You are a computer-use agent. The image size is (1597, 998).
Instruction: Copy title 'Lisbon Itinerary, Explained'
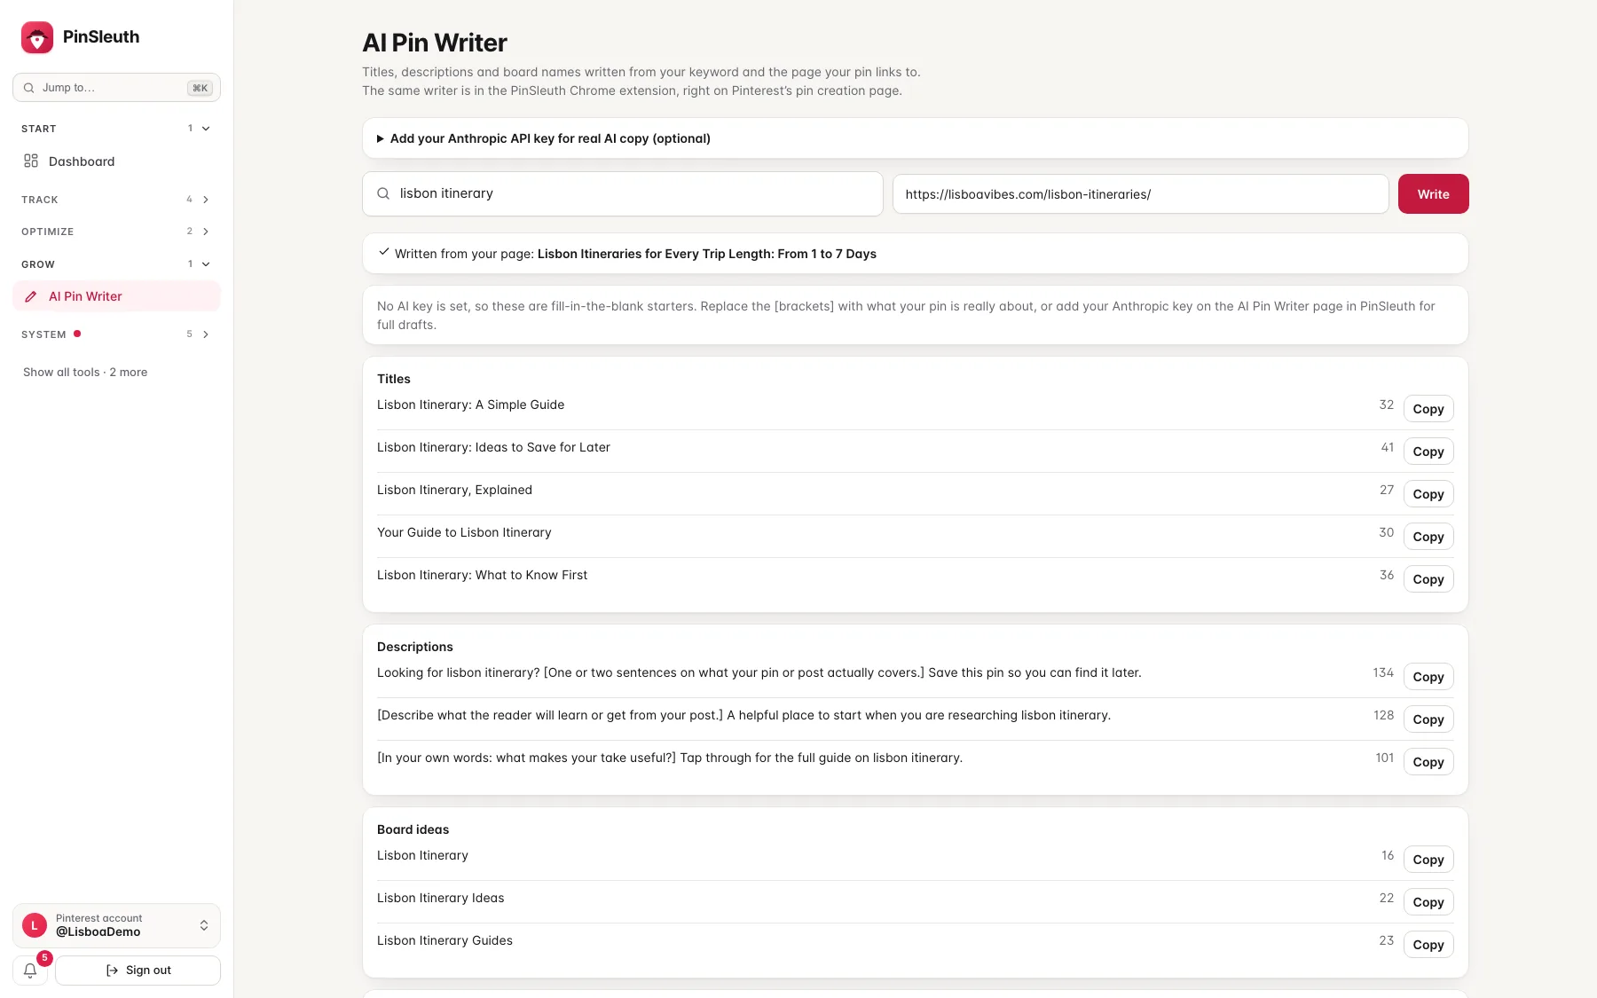click(1428, 494)
